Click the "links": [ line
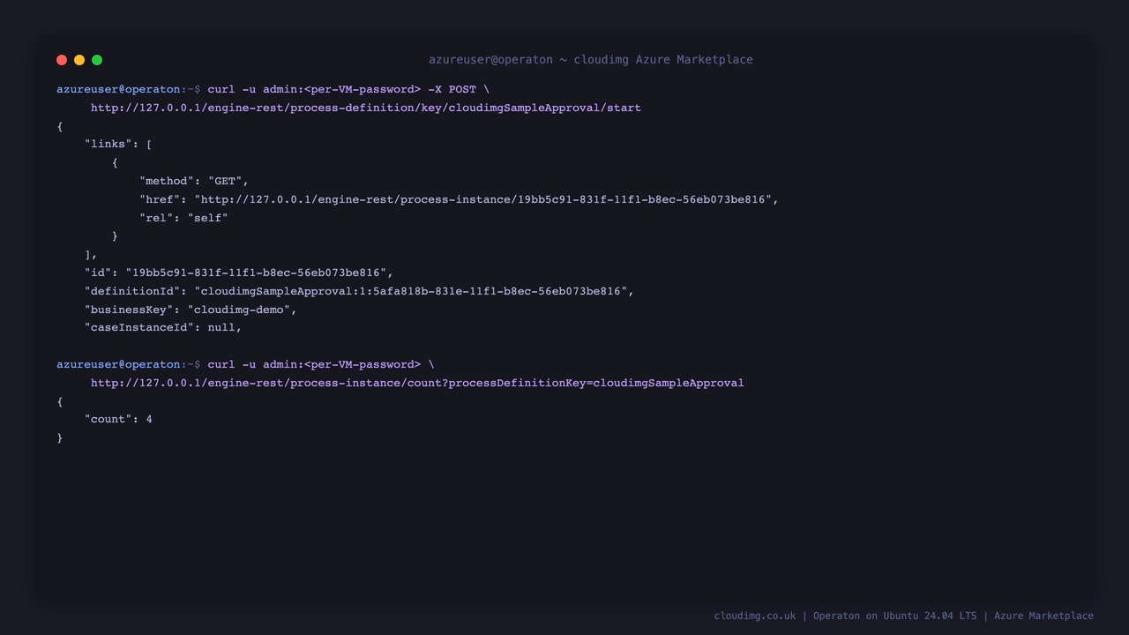 [x=118, y=144]
